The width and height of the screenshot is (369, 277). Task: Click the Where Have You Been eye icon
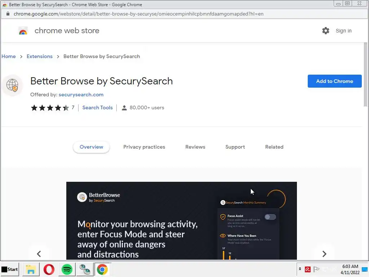[x=223, y=236]
